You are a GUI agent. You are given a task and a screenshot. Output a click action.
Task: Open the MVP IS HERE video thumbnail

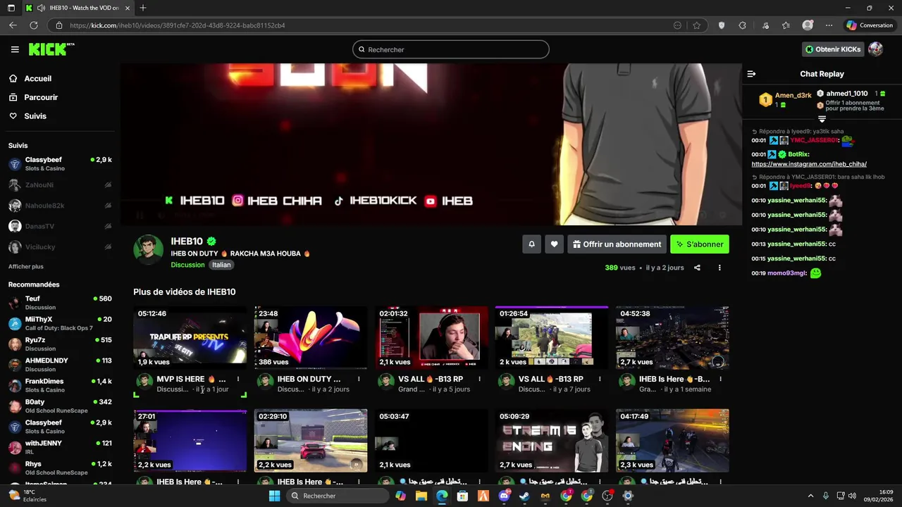click(x=190, y=337)
